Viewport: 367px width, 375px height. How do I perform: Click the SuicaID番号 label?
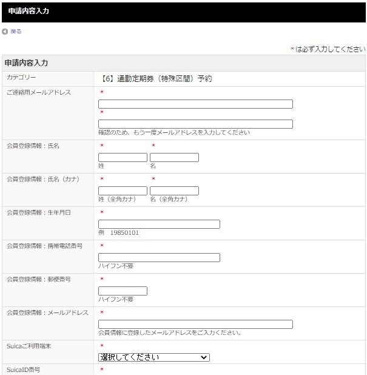23,370
